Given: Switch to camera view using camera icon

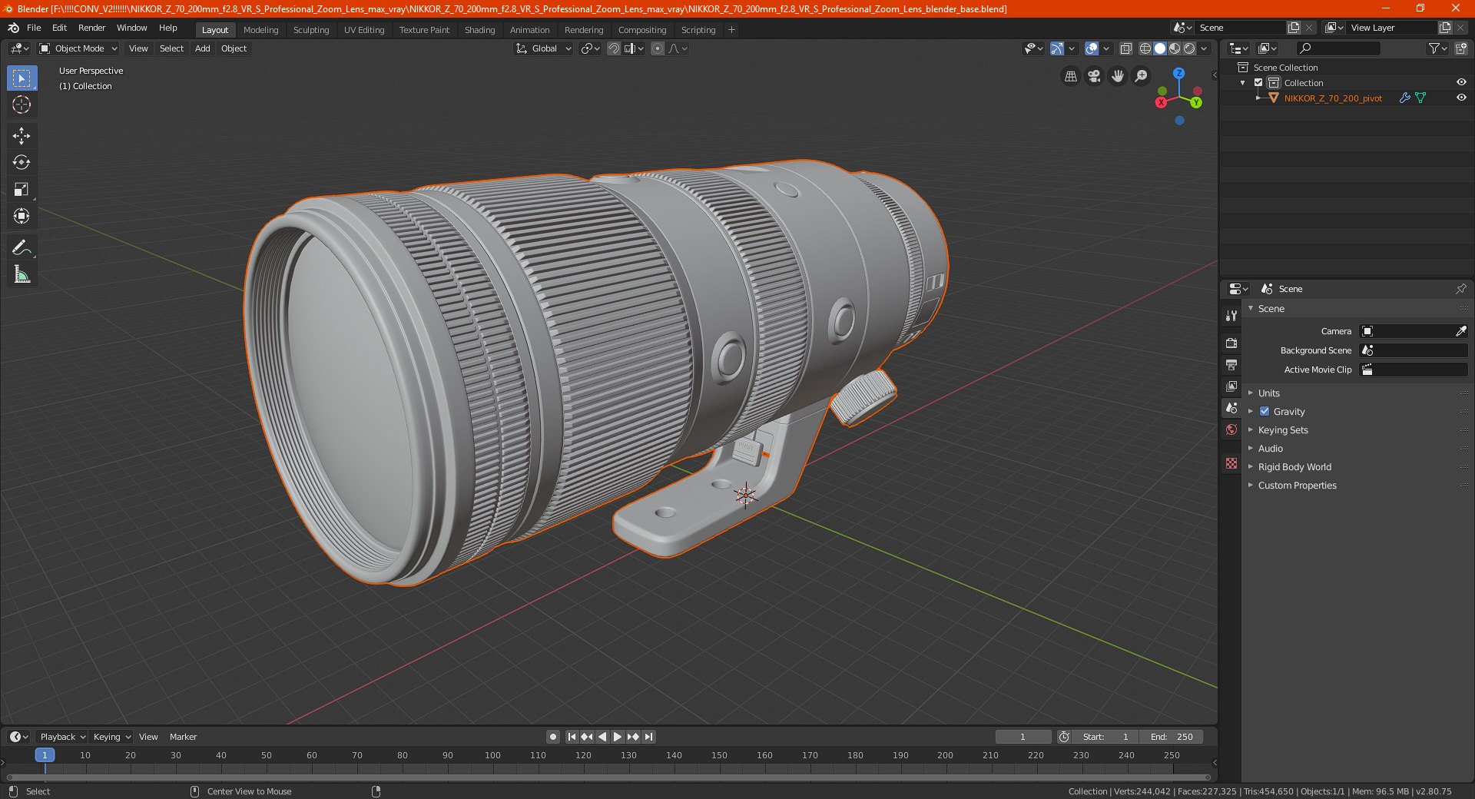Looking at the screenshot, I should click(1094, 76).
